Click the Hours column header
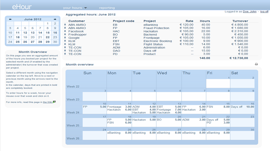This screenshot has height=151, width=270. tap(205, 21)
